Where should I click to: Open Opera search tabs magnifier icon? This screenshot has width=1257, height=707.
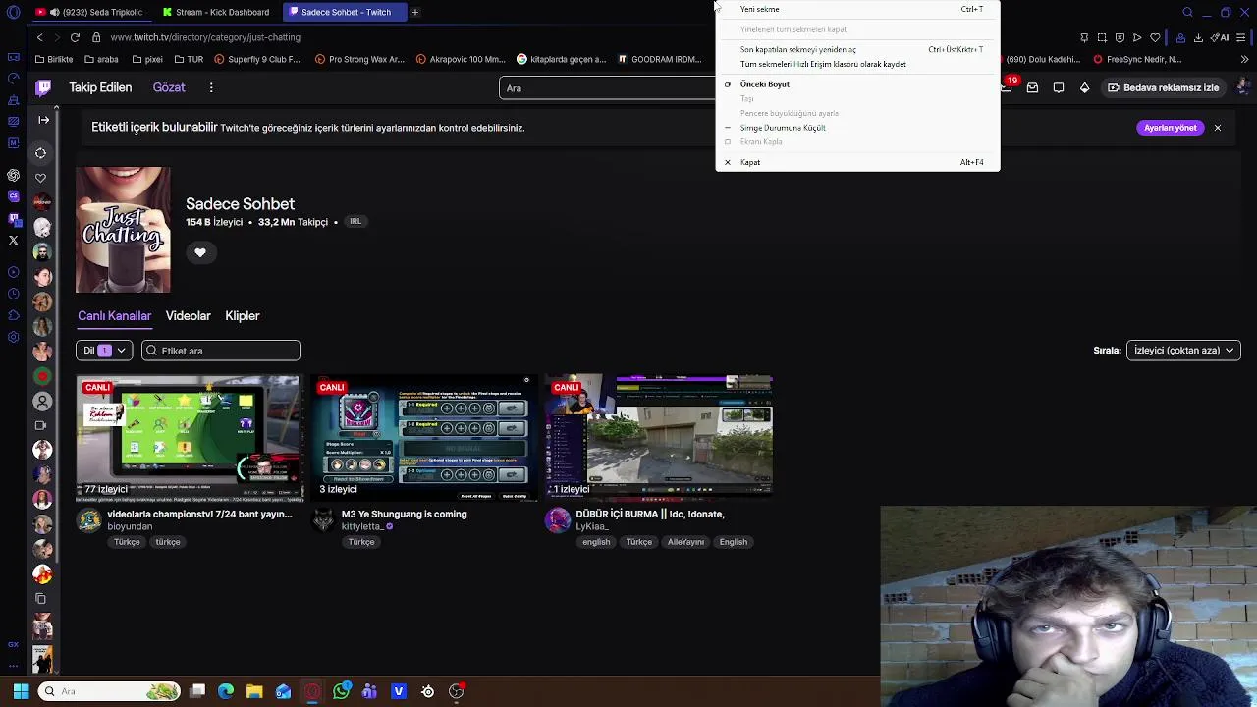(x=1187, y=12)
